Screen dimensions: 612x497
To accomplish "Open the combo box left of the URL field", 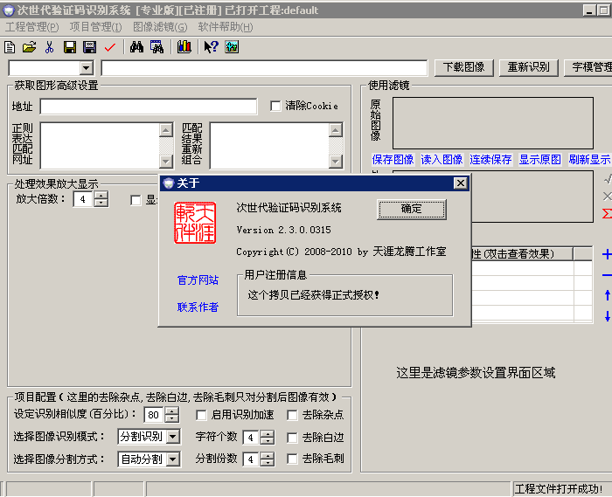I will tap(86, 68).
